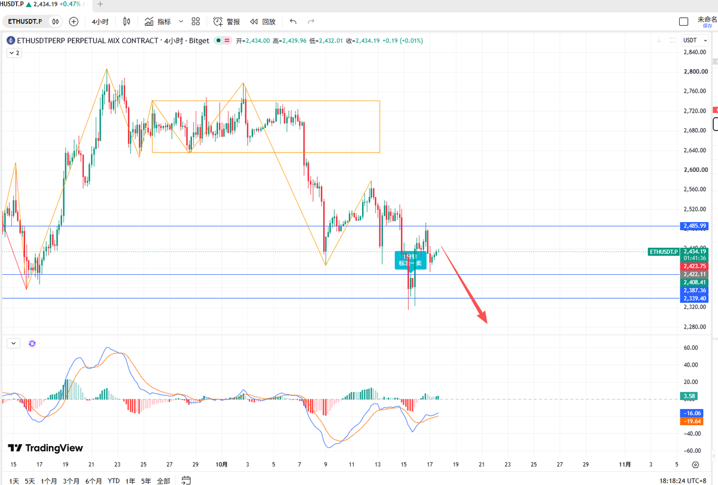Open the 指标 indicators panel
Screen dimensions: 718x485
point(158,22)
